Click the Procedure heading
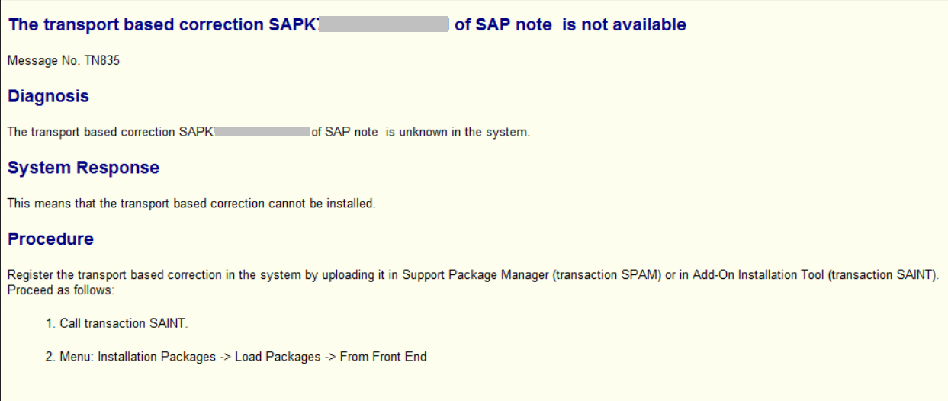948x401 pixels. tap(50, 239)
